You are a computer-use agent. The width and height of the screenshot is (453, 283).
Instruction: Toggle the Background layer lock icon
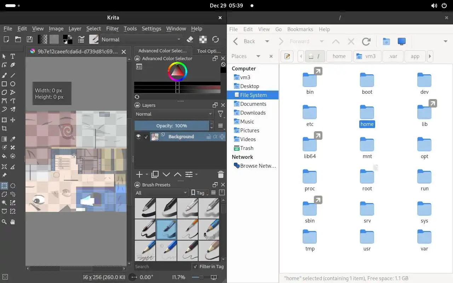tap(209, 137)
